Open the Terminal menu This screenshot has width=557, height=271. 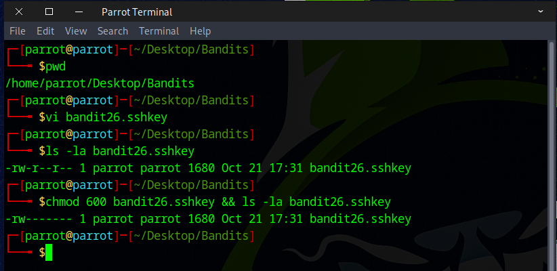pos(159,31)
